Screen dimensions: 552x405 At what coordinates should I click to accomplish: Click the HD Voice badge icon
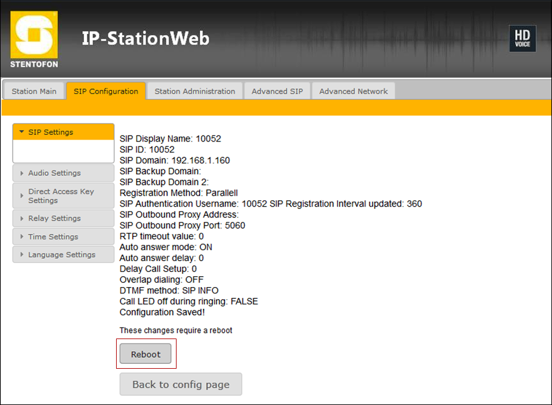pyautogui.click(x=522, y=39)
